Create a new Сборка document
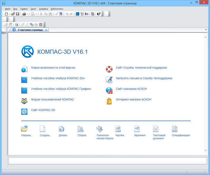The width and height of the screenshot is (210, 175). pos(81,131)
